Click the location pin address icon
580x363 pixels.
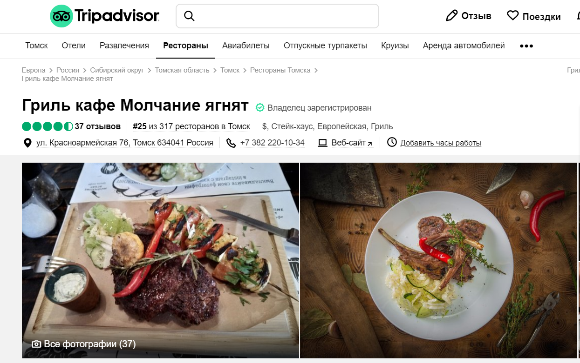[27, 143]
